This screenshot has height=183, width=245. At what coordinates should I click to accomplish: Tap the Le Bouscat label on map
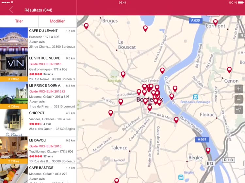point(127,44)
